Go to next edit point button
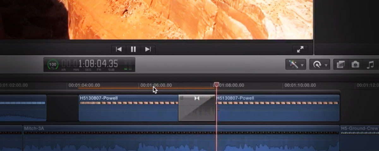Viewport: 379px width, 151px height. pyautogui.click(x=148, y=49)
